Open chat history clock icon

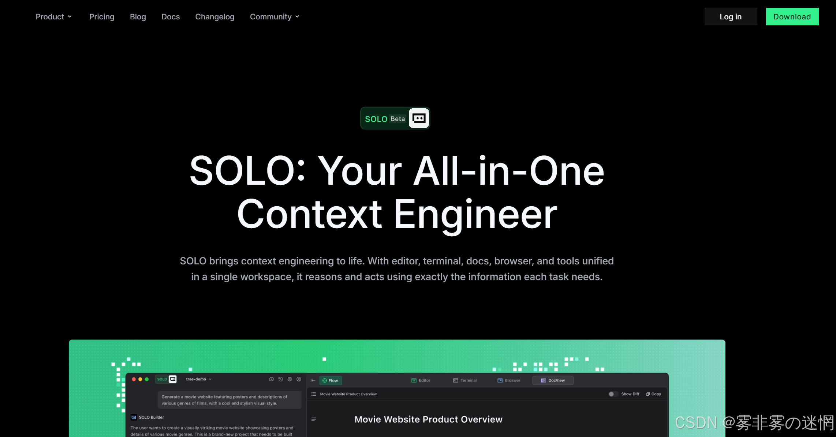click(281, 379)
